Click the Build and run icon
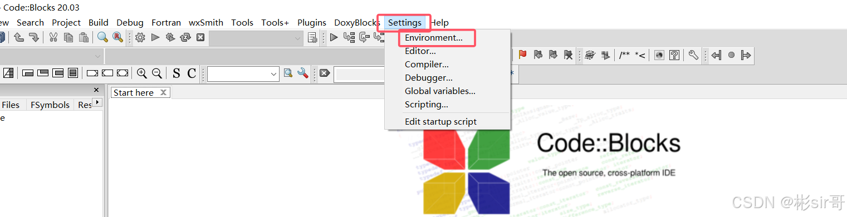Viewport: 847px width, 217px height. [170, 37]
